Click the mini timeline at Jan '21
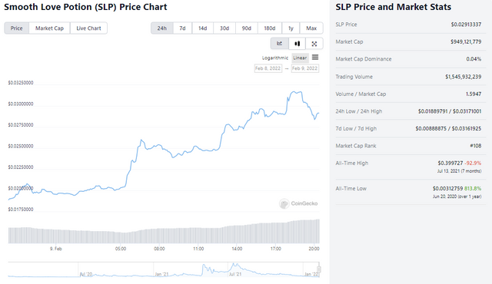 coord(161,274)
